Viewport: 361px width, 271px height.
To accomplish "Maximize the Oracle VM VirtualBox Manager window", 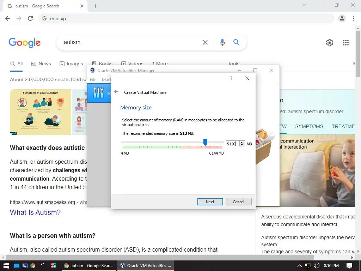I will point(255,70).
